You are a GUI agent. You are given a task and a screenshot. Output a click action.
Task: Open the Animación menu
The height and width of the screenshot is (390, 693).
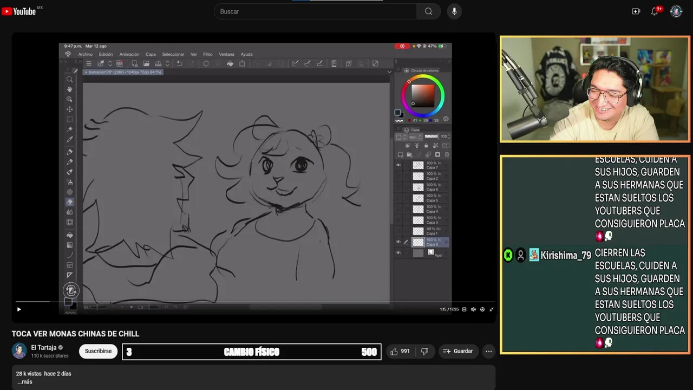(129, 54)
